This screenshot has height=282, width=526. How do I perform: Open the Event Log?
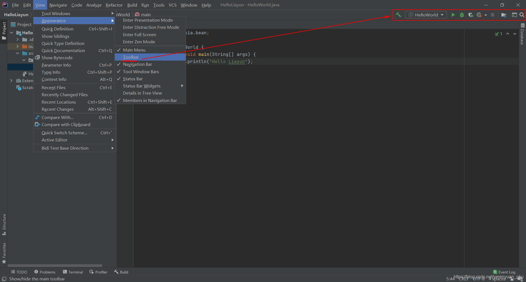(504, 272)
